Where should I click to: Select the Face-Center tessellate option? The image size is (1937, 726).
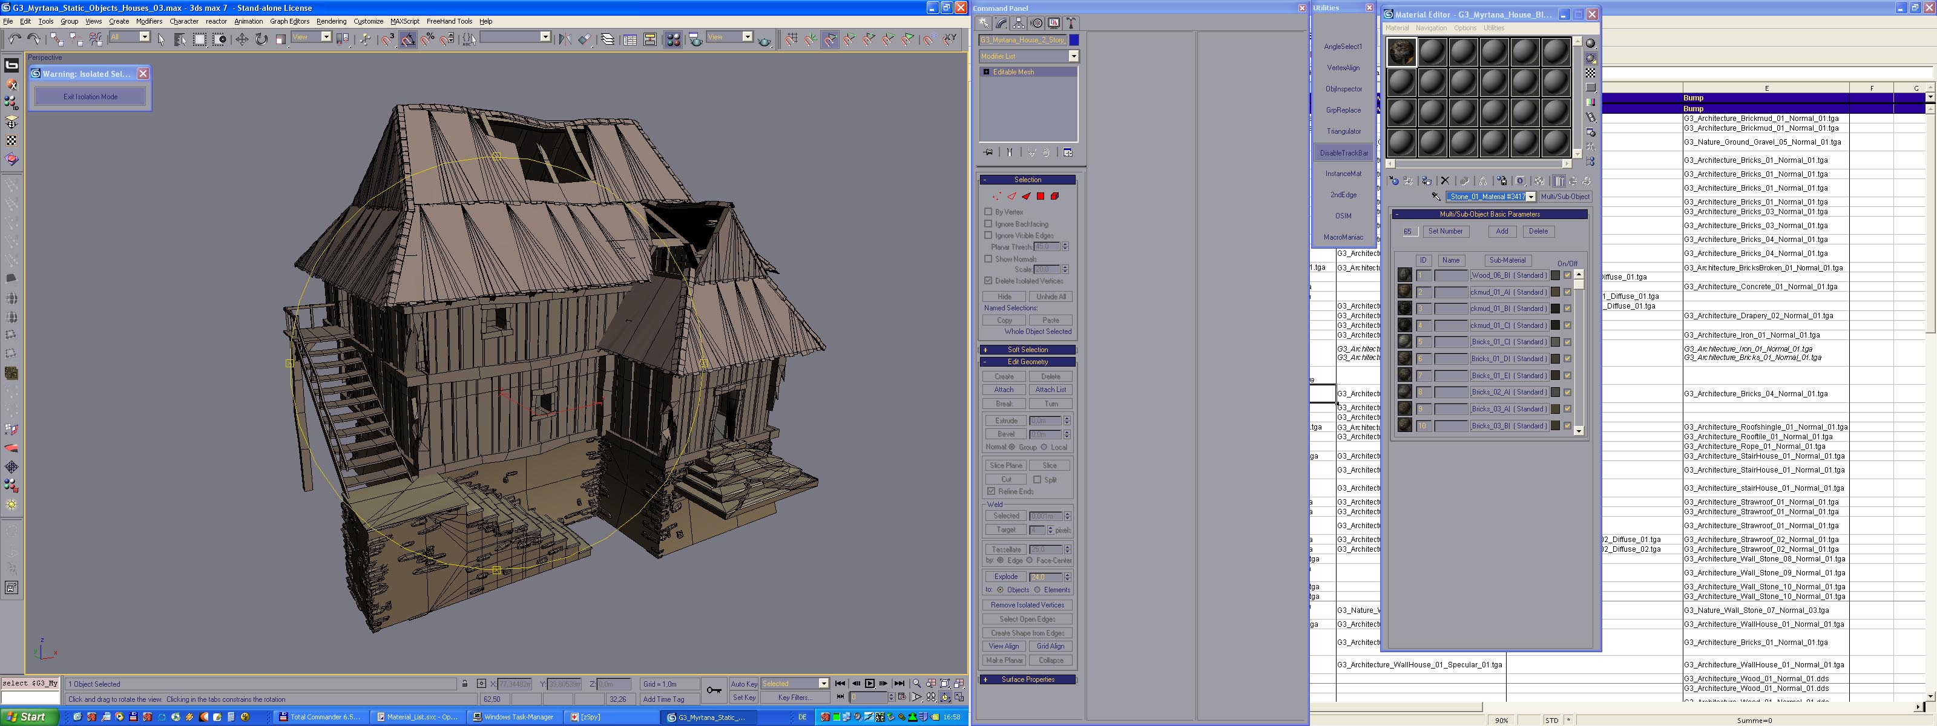pyautogui.click(x=1030, y=561)
